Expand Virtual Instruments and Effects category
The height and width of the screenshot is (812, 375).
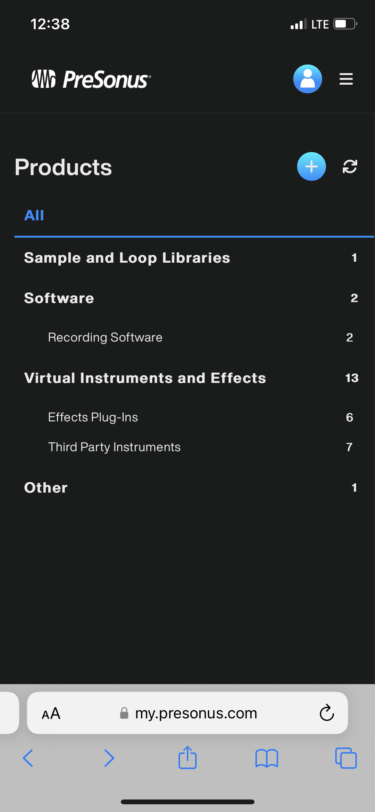tap(191, 378)
